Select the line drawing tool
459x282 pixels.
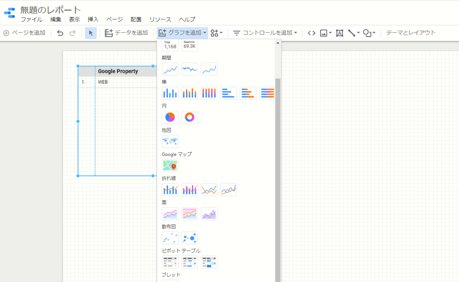tap(351, 33)
